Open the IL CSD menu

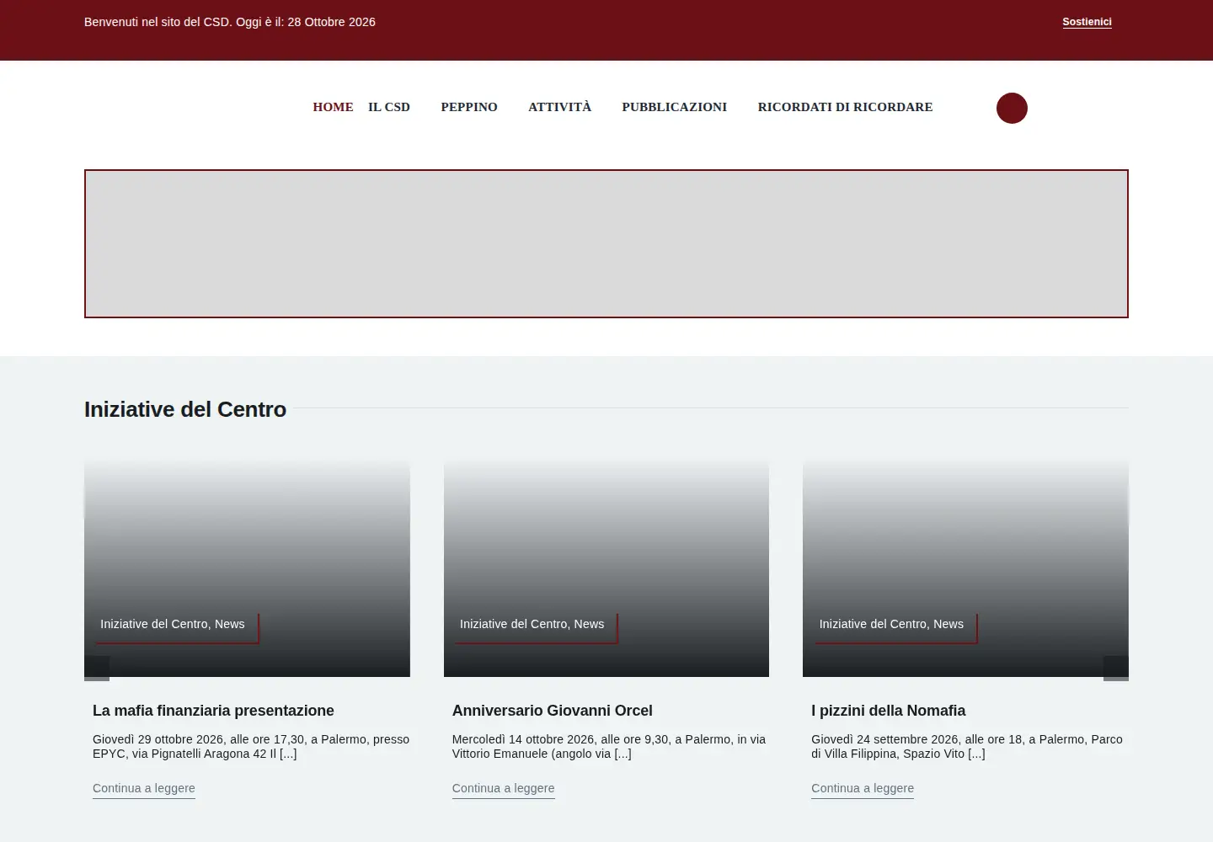pyautogui.click(x=389, y=107)
